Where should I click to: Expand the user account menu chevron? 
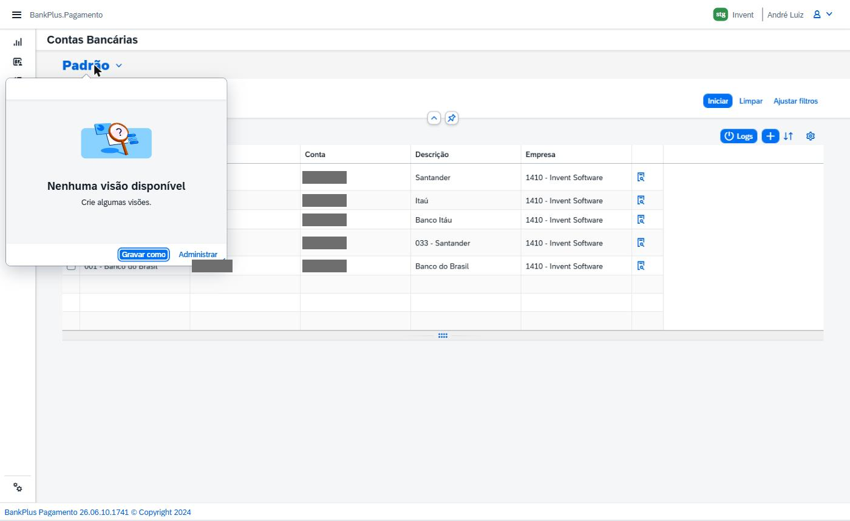(829, 15)
